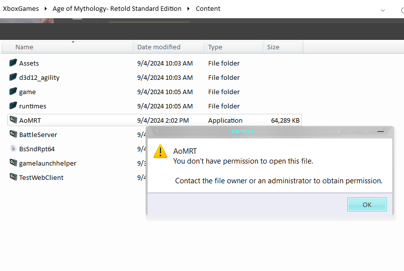Click OK in the permission dialog
The image size is (404, 271).
pos(367,204)
